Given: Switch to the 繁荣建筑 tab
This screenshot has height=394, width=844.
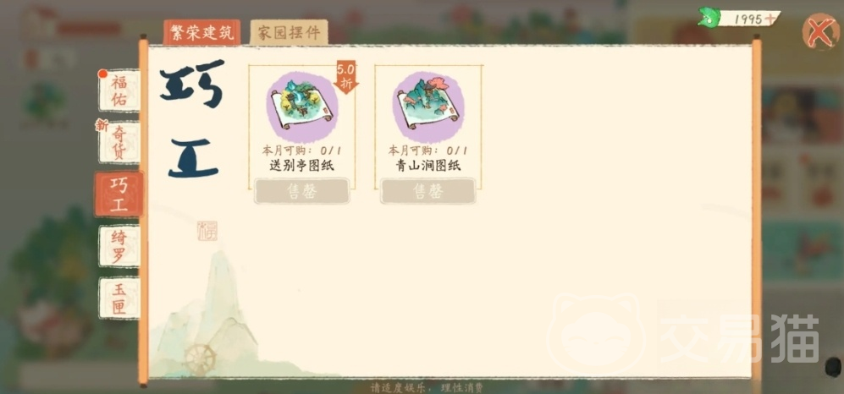Looking at the screenshot, I should click(201, 33).
